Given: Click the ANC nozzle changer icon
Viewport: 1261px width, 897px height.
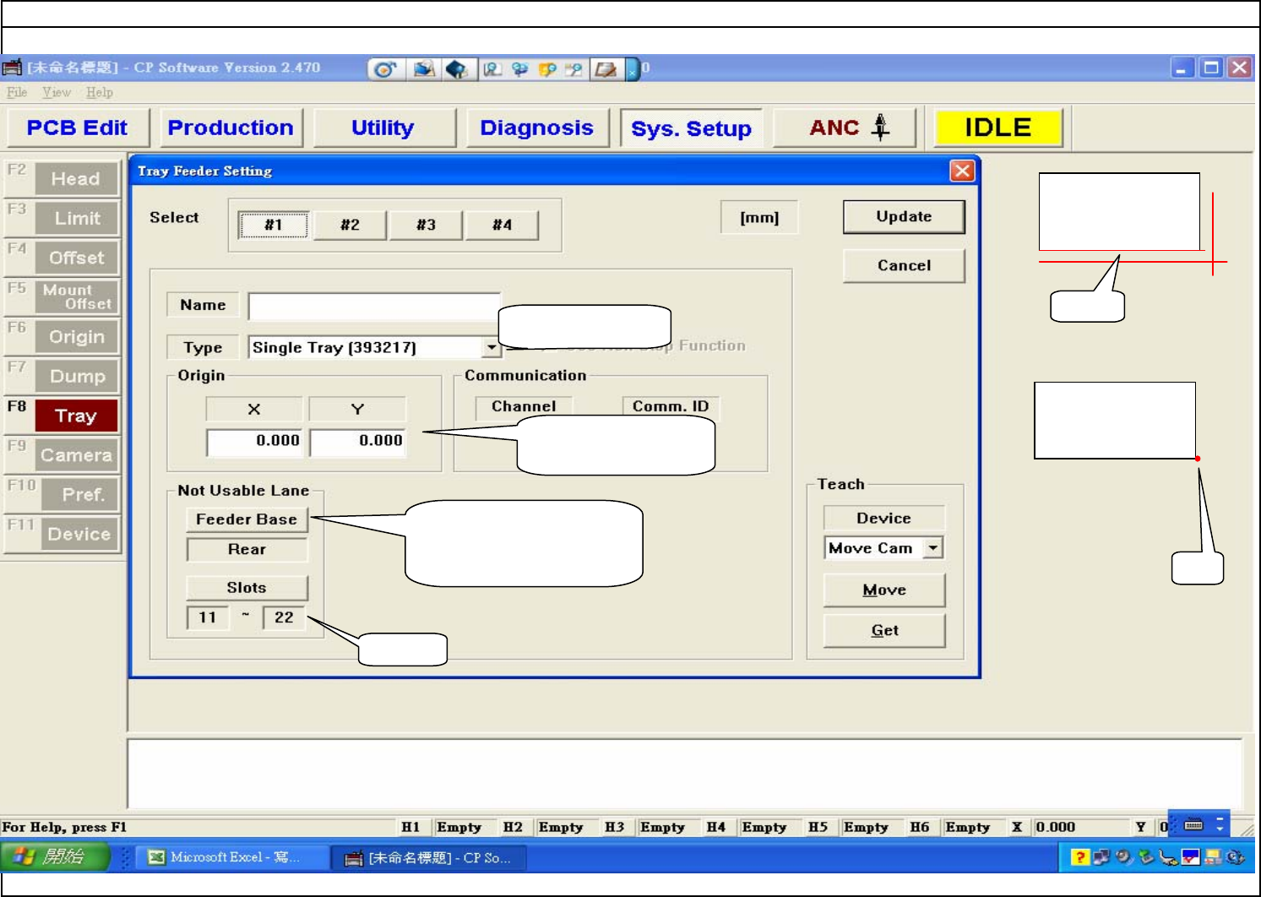Looking at the screenshot, I should click(880, 127).
